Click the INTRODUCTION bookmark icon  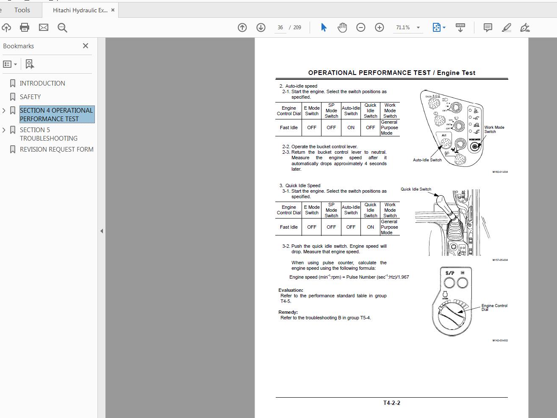click(13, 83)
